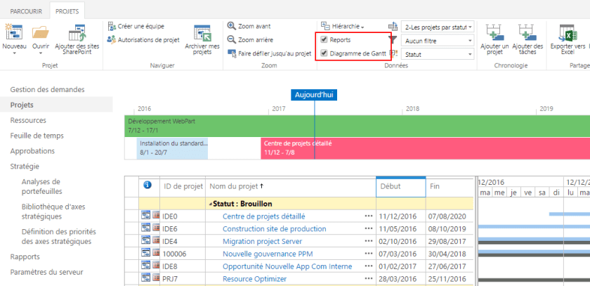Image resolution: width=590 pixels, height=286 pixels.
Task: Open Feuille de temps
Action: (37, 136)
